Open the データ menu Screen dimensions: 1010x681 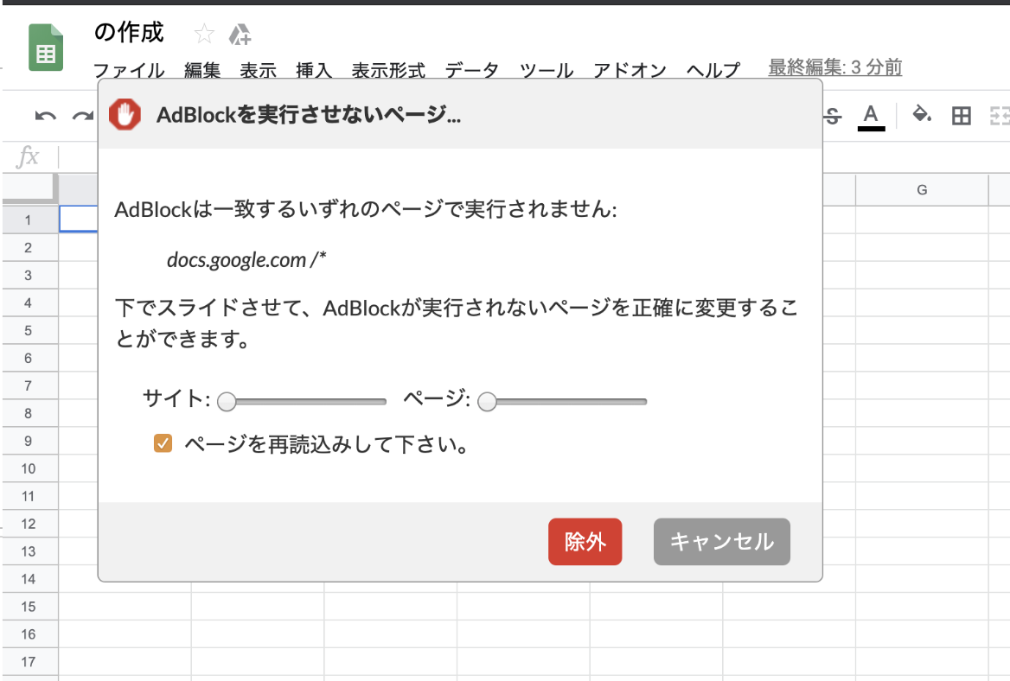point(472,70)
